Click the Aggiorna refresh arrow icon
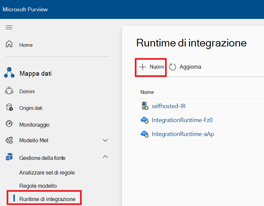Image resolution: width=264 pixels, height=206 pixels. point(172,67)
